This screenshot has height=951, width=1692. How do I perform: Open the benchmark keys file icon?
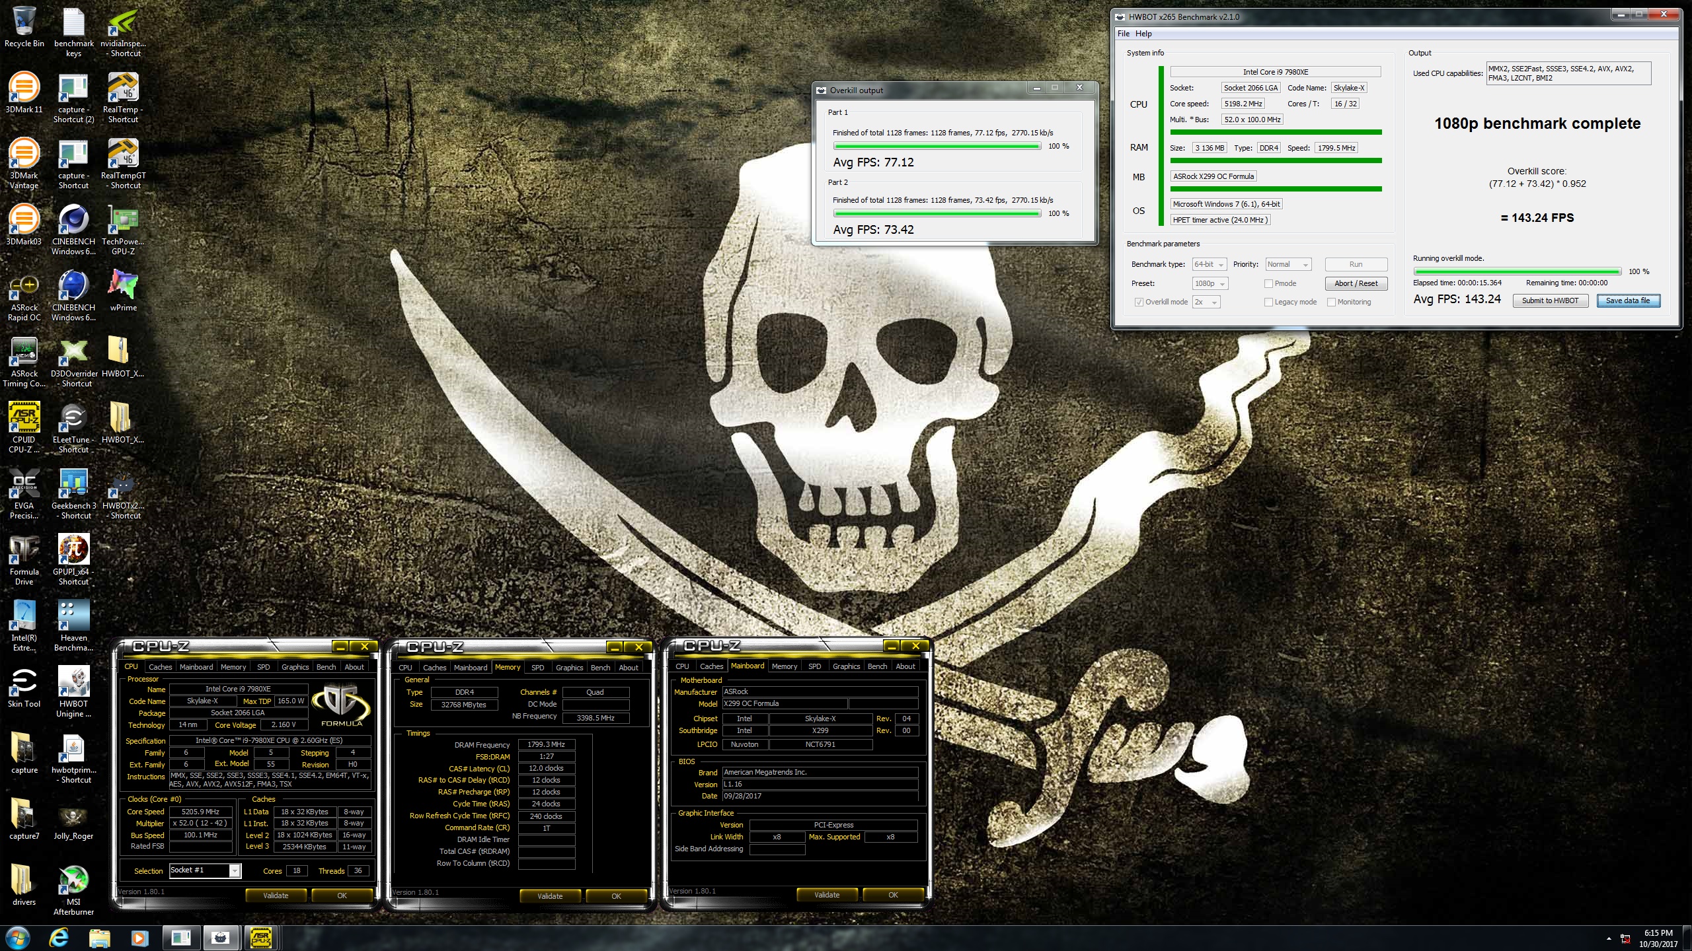73,32
